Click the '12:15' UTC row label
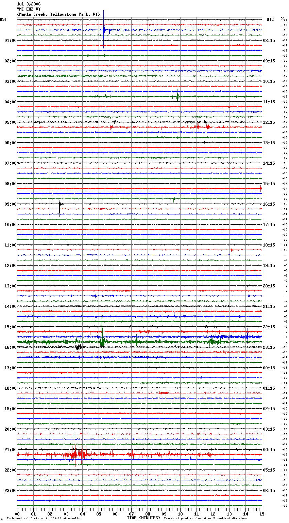The width and height of the screenshot is (289, 523). [x=269, y=122]
